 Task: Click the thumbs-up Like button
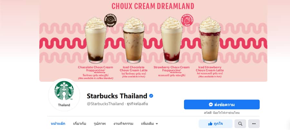coord(216,124)
